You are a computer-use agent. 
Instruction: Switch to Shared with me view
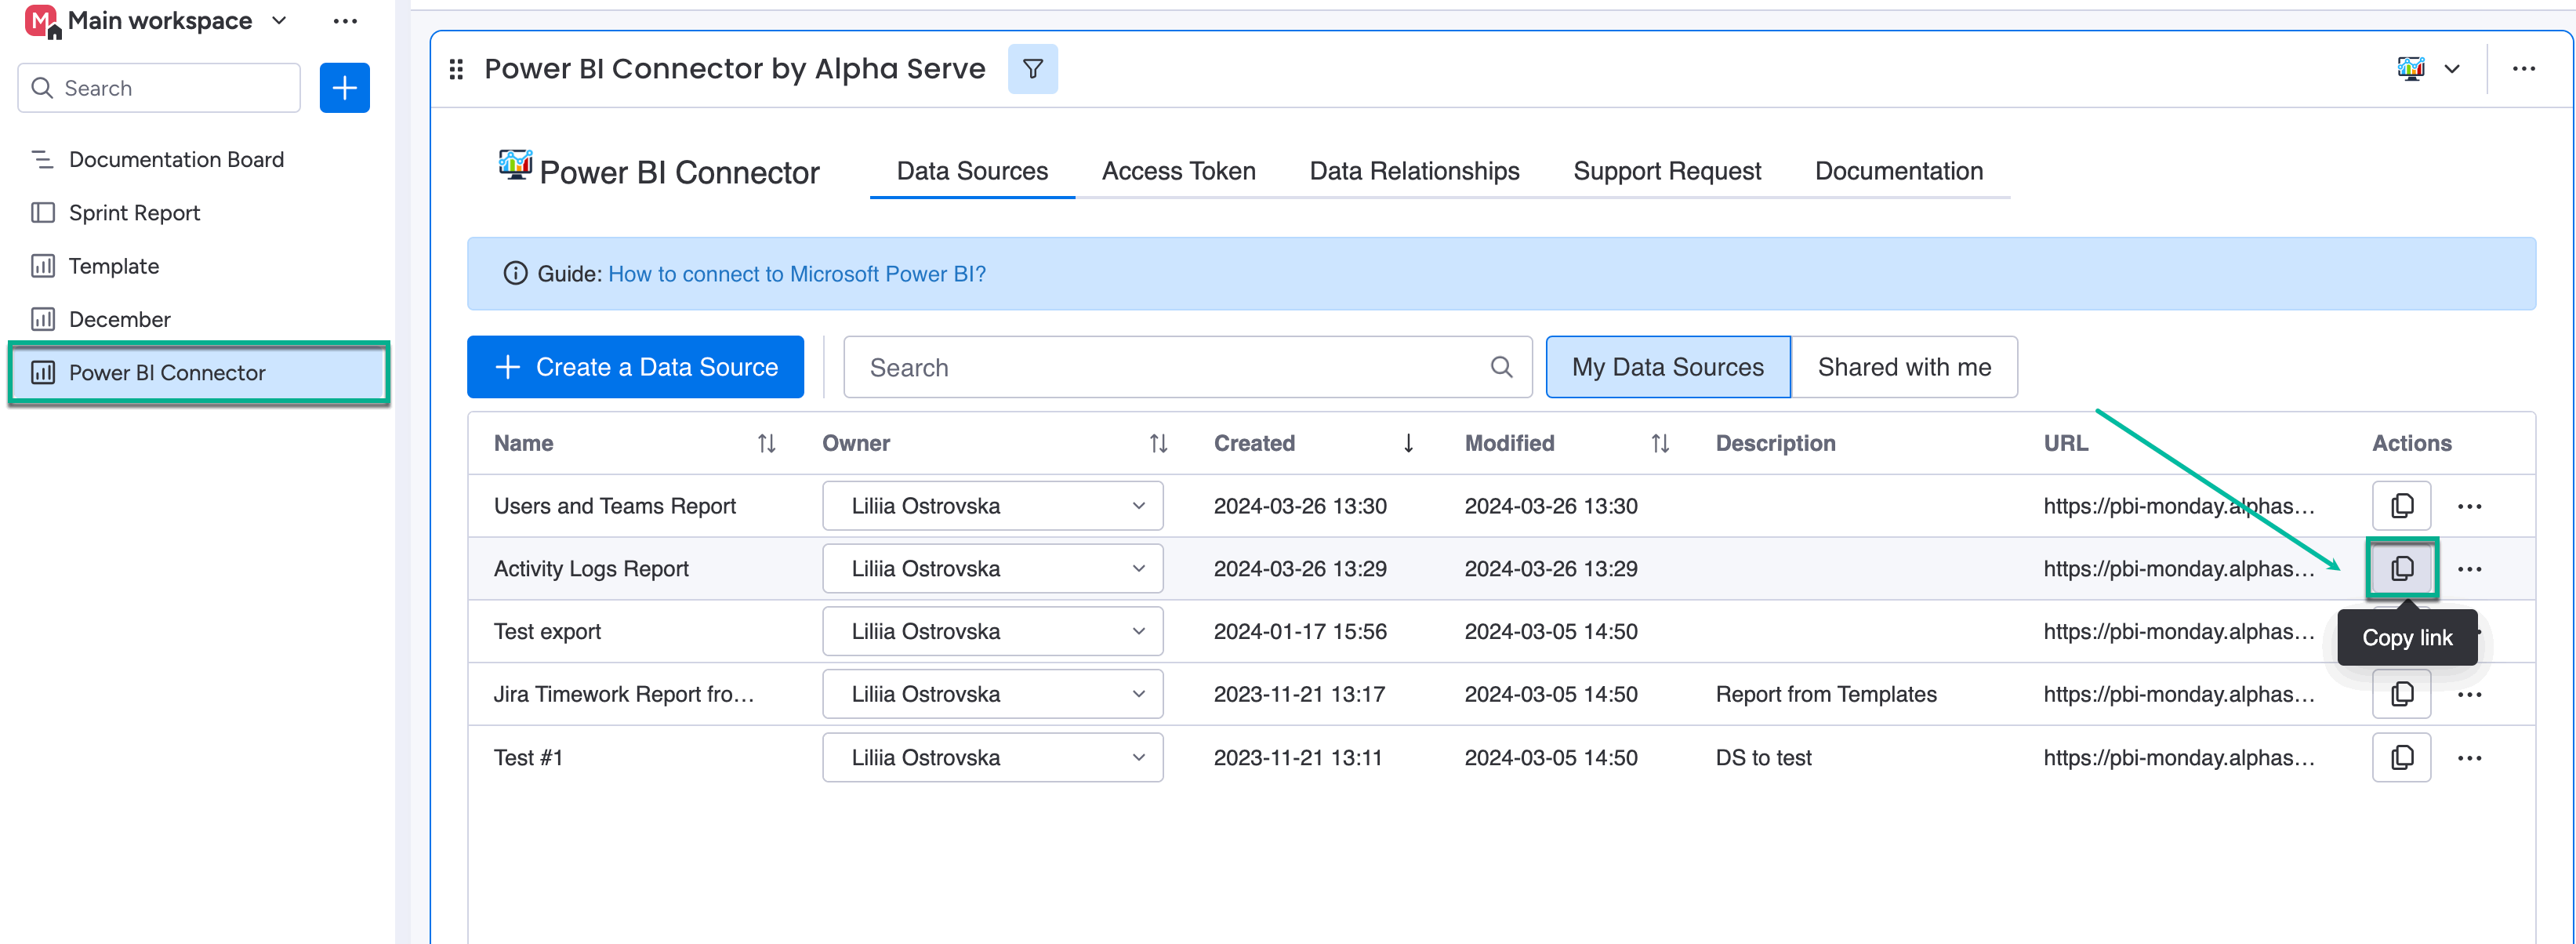[1904, 367]
